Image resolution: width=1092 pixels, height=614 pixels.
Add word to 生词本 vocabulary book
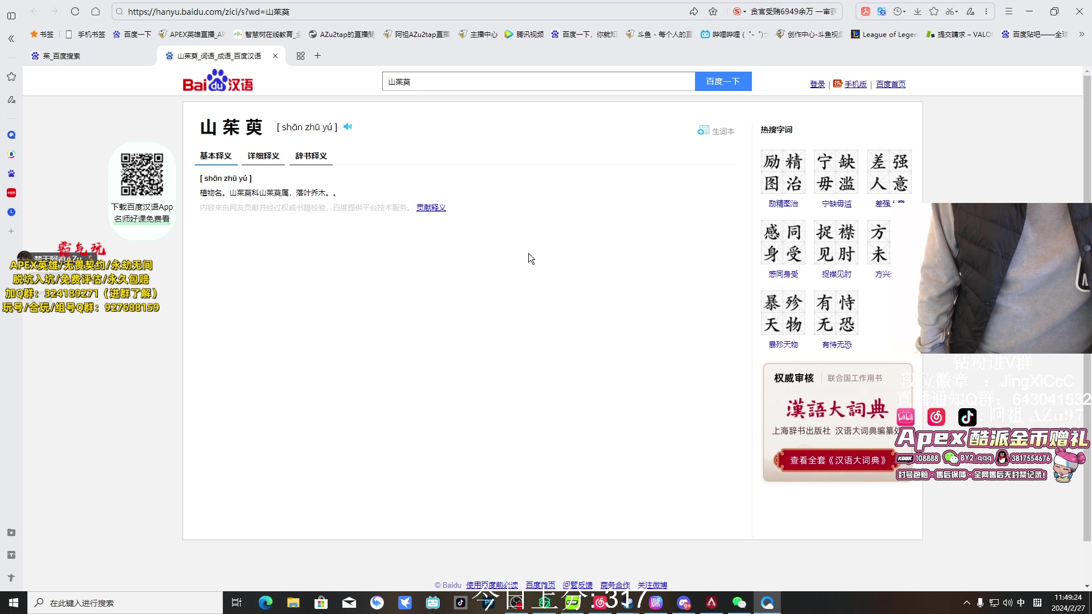tap(716, 131)
